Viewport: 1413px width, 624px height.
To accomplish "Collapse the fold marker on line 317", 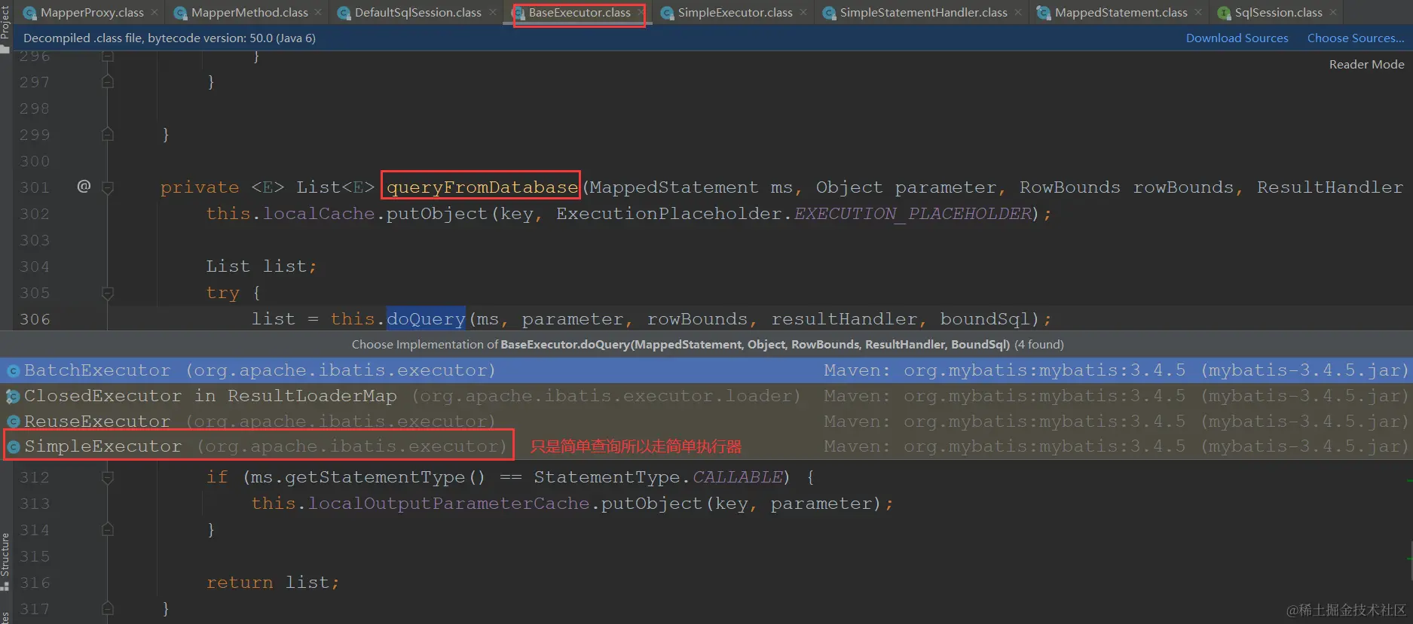I will (108, 608).
